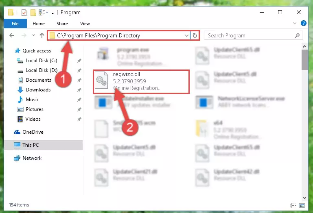Open the View ribbon tab
The height and width of the screenshot is (213, 313).
click(x=85, y=24)
